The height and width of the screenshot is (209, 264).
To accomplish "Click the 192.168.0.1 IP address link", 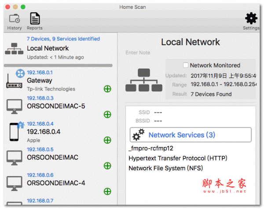I will (x=40, y=72).
